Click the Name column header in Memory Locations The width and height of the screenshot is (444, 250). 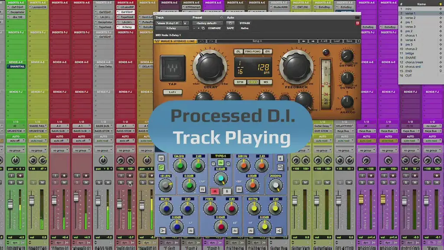[x=421, y=4]
